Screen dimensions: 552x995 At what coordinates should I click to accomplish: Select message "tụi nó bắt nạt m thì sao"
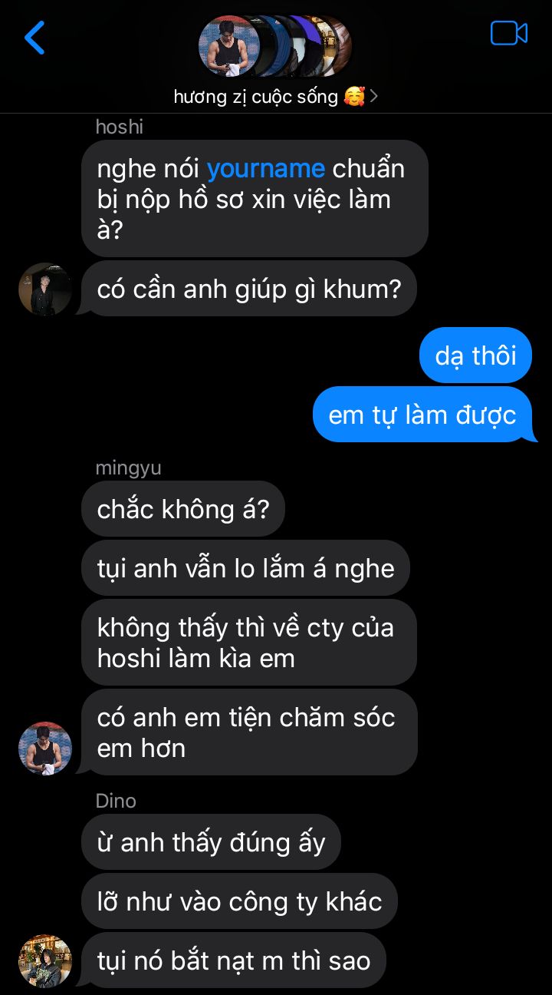pos(234,960)
